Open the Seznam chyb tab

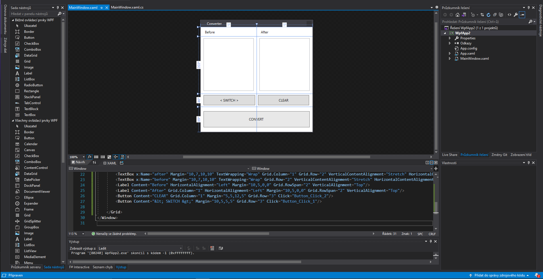tap(102, 267)
